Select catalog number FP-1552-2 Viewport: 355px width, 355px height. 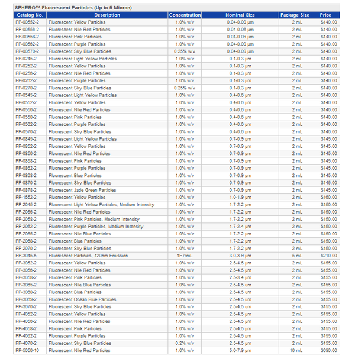tap(26, 197)
